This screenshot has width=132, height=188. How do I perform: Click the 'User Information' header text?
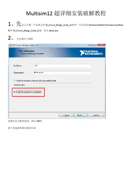coord(27,51)
